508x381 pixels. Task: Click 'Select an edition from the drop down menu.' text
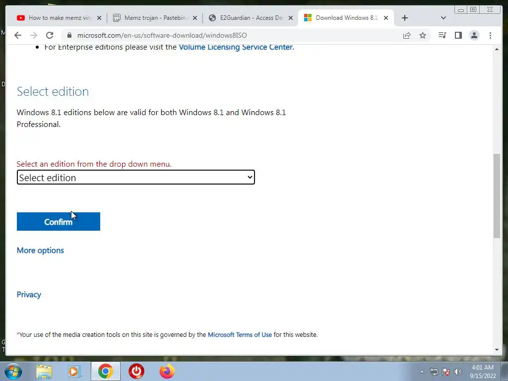[x=94, y=164]
